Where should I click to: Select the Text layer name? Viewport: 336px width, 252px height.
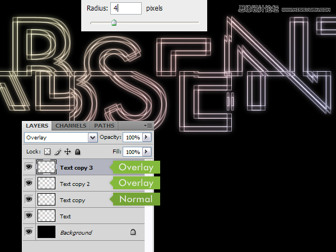coord(66,216)
